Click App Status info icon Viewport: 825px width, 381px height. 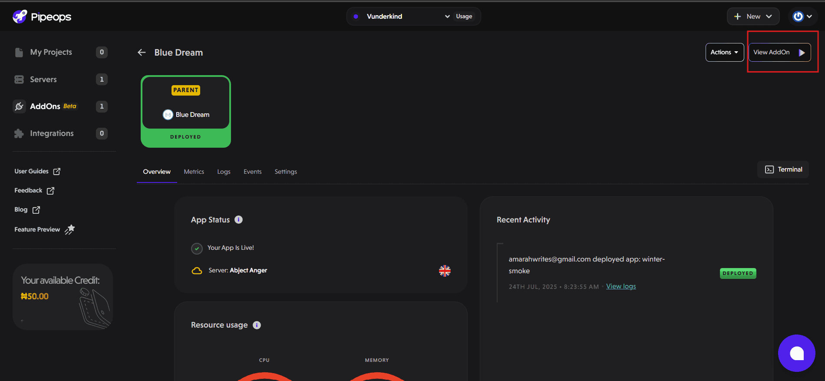(x=238, y=219)
